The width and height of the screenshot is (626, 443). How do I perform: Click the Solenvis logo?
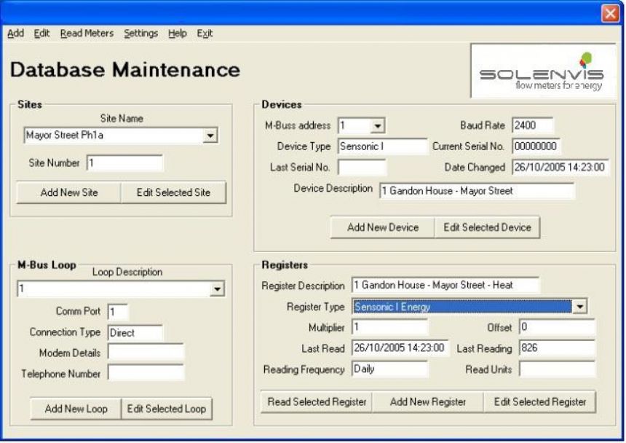tap(543, 71)
